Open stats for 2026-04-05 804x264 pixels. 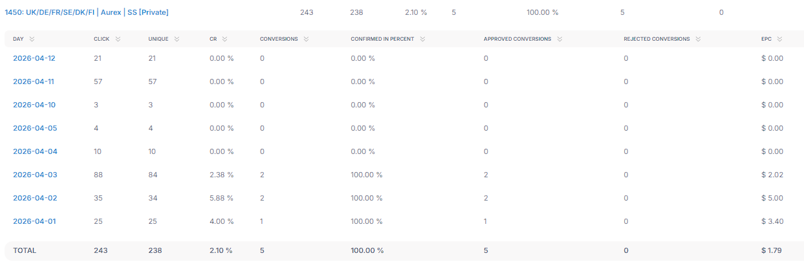tap(35, 128)
